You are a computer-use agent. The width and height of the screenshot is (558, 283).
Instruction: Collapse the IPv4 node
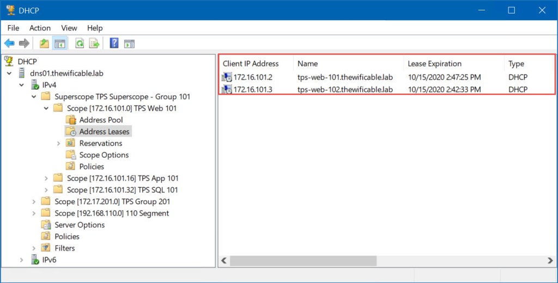[22, 85]
